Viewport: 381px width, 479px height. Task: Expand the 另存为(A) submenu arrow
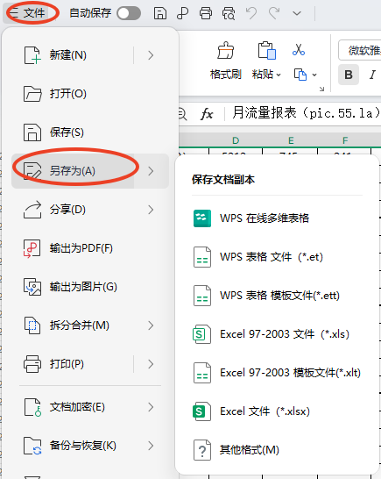[151, 171]
